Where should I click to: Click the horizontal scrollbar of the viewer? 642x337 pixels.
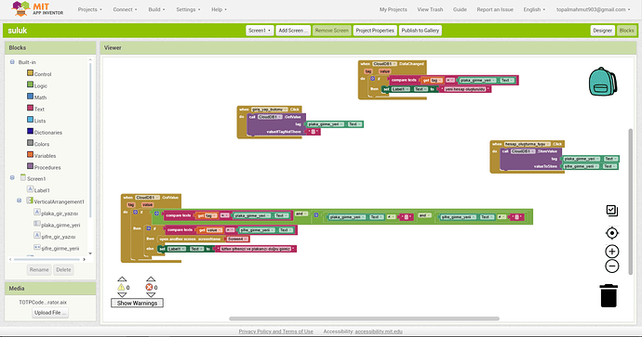click(364, 318)
